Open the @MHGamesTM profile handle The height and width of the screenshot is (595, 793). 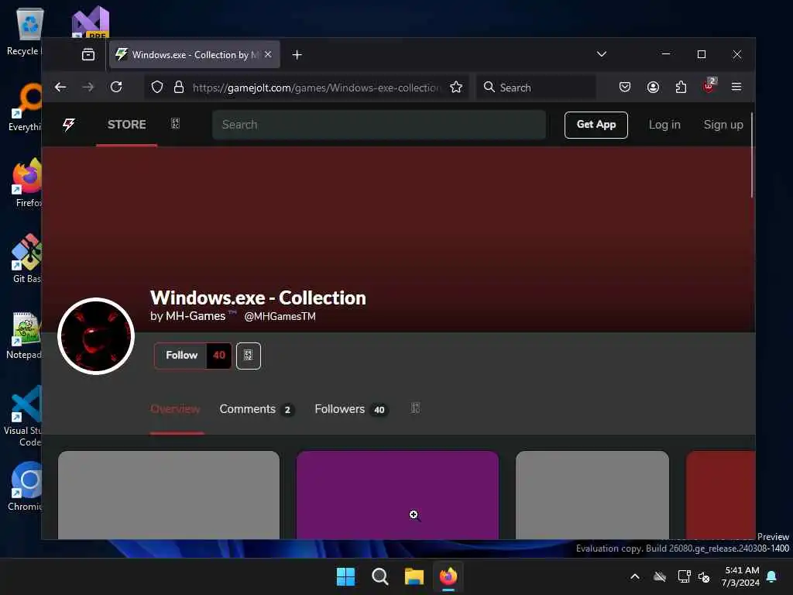280,317
